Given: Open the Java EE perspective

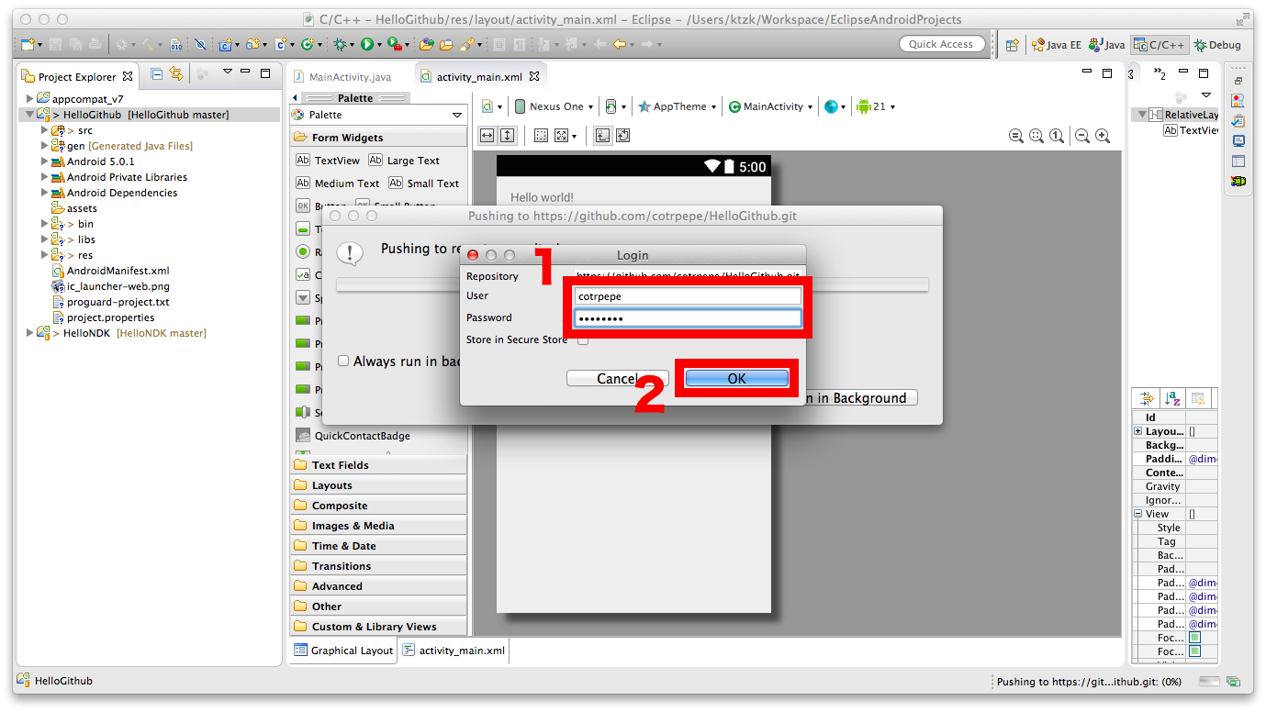Looking at the screenshot, I should coord(1056,43).
